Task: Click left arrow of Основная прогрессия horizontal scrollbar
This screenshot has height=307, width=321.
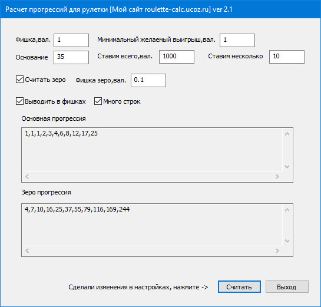Action: tap(27, 176)
